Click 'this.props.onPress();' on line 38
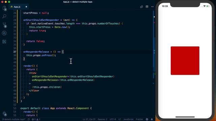 tap(41, 55)
